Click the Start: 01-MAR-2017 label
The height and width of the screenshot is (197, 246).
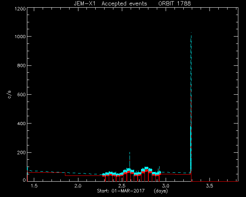121,191
